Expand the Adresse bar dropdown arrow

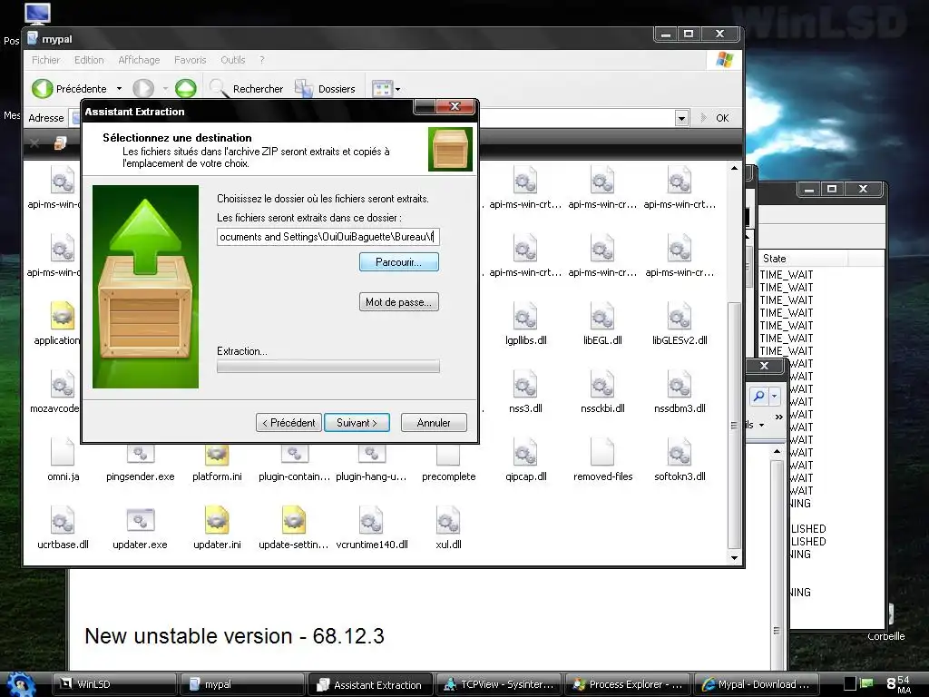[x=681, y=118]
